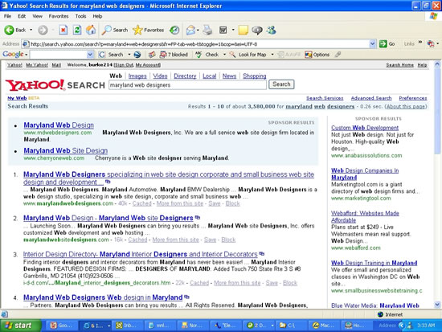Open the Discuss speech bubble icon
442x332 pixels.
pos(257,30)
